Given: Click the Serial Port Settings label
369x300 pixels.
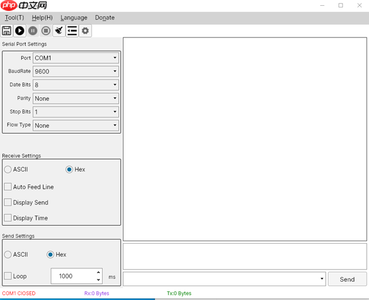Looking at the screenshot, I should (x=24, y=44).
